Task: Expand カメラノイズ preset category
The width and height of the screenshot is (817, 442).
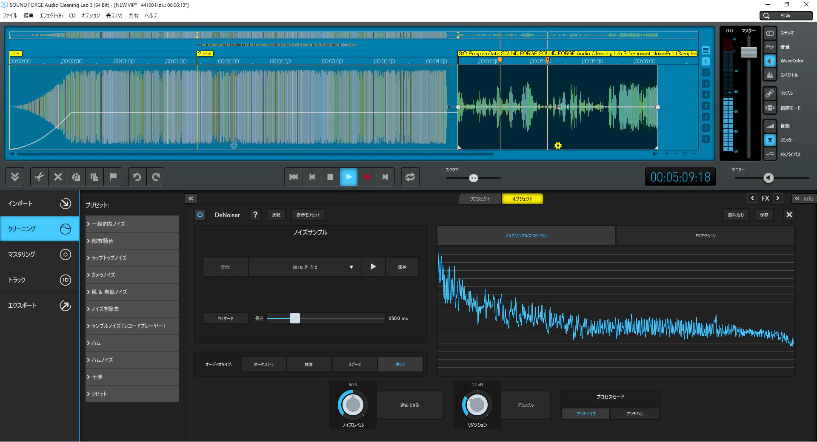Action: pyautogui.click(x=132, y=275)
